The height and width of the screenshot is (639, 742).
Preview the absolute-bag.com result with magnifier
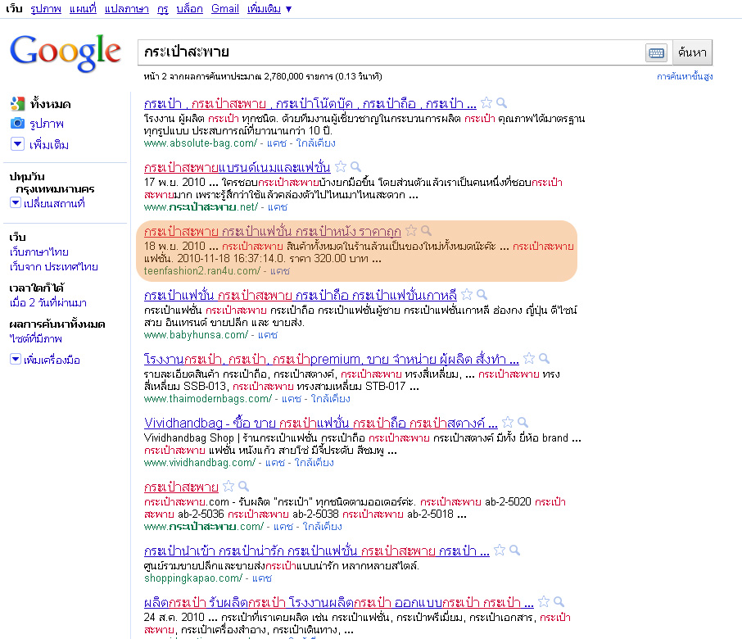click(501, 102)
